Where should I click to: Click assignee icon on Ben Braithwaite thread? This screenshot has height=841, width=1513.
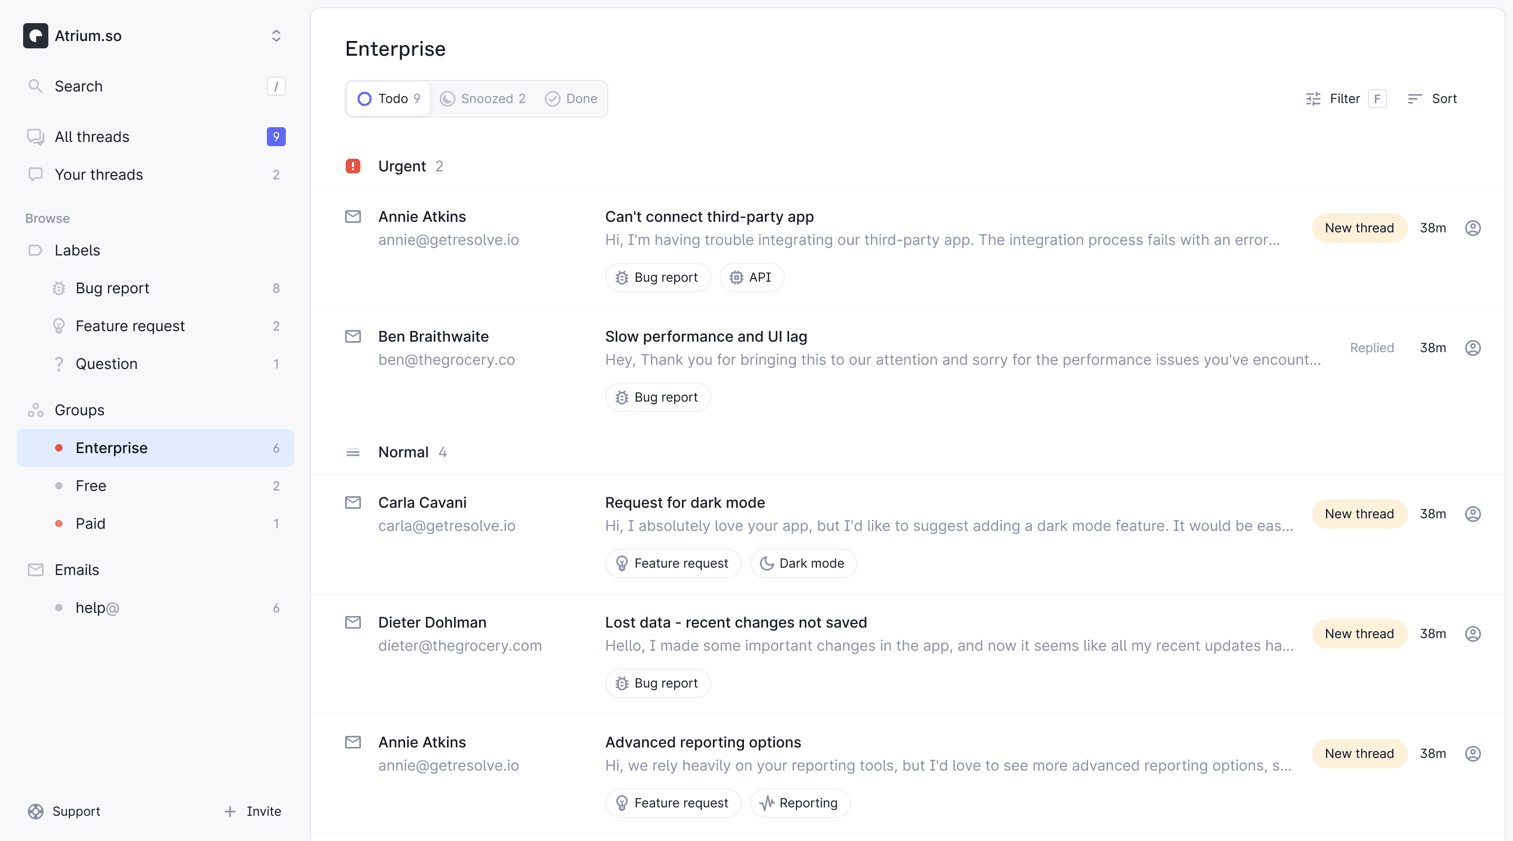tap(1473, 348)
